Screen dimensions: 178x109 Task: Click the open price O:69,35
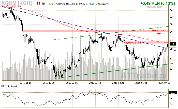[x=61, y=4]
